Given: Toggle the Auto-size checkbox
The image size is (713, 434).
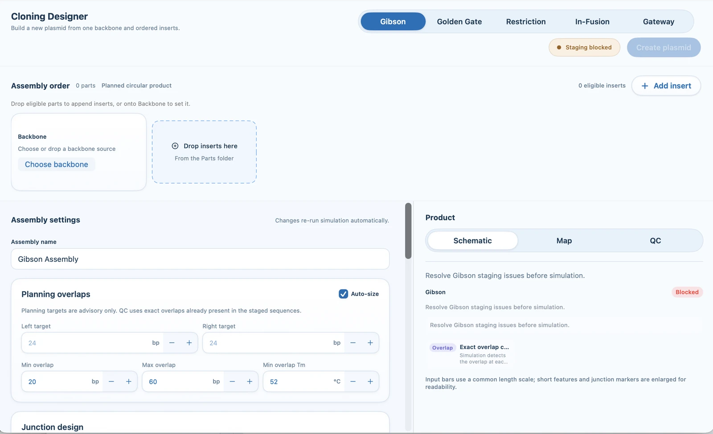Looking at the screenshot, I should (x=343, y=294).
